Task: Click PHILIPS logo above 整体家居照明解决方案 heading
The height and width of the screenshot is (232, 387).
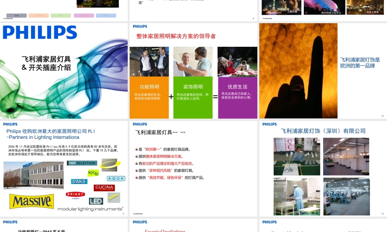Action: click(x=140, y=26)
